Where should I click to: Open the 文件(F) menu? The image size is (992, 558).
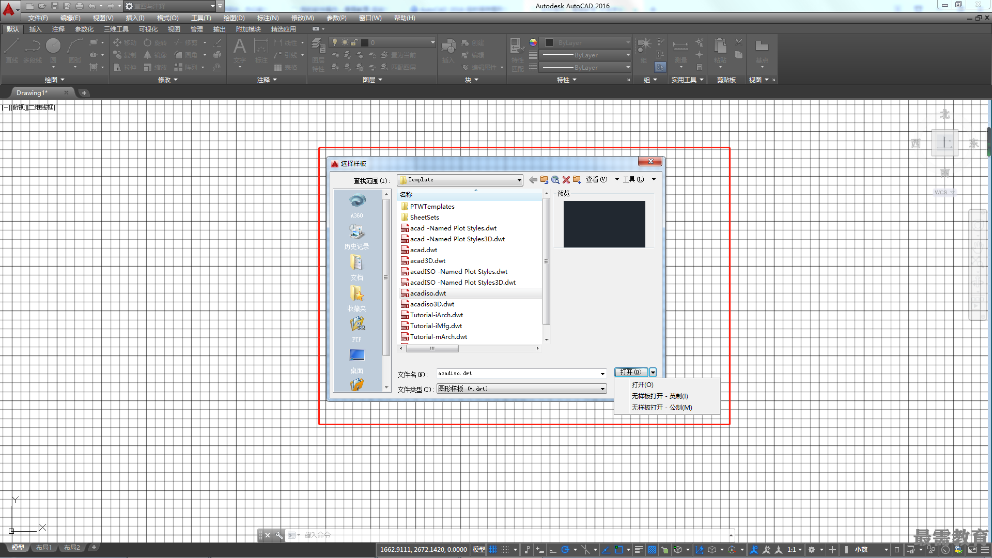[38, 18]
